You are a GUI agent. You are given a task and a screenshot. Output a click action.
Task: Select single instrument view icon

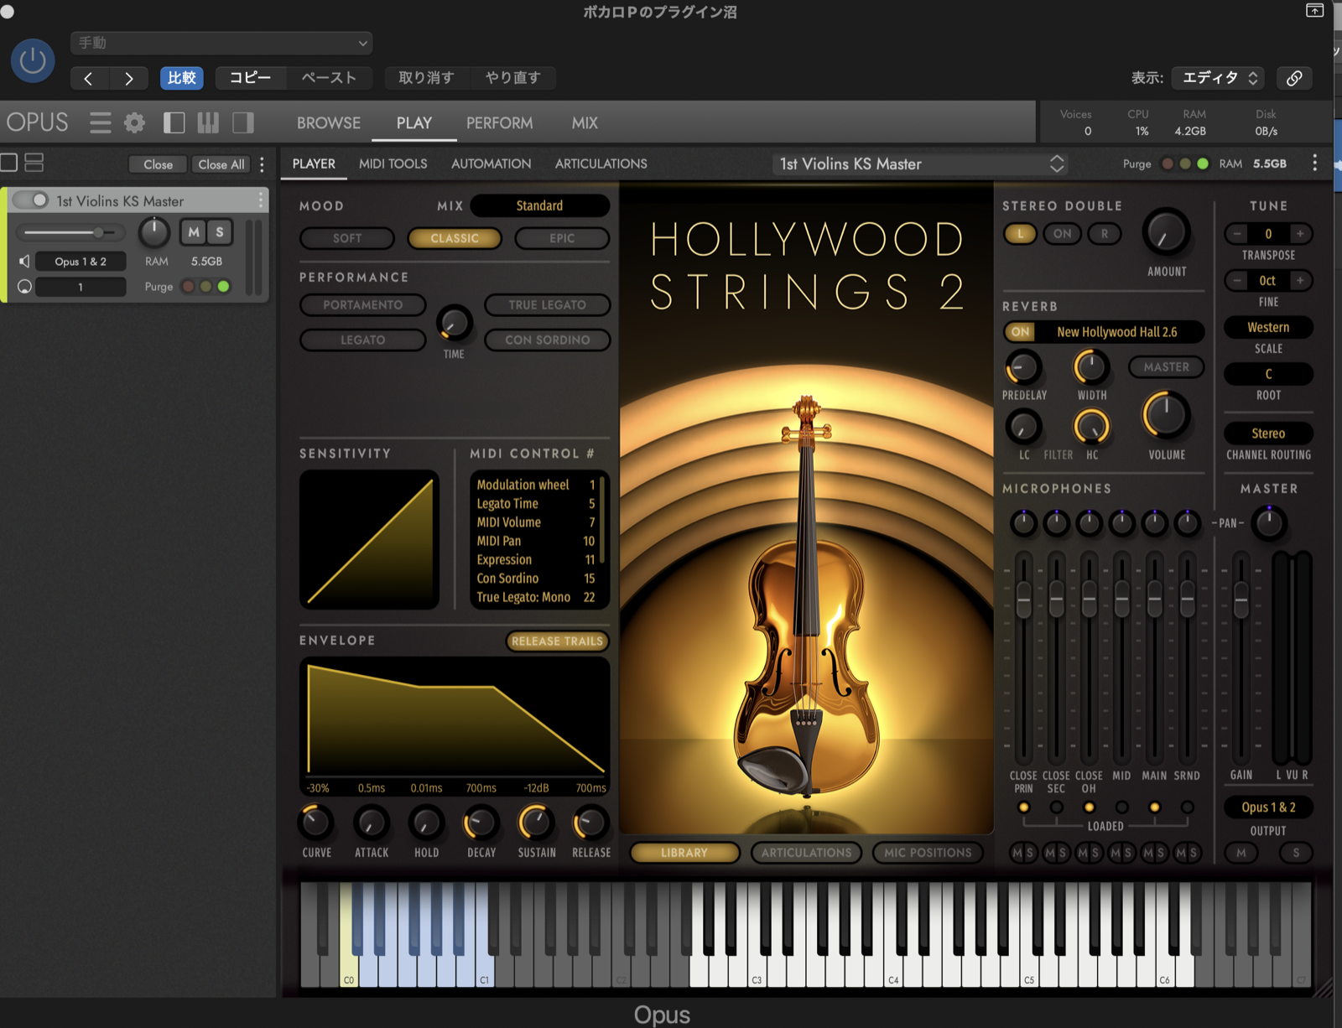[9, 163]
